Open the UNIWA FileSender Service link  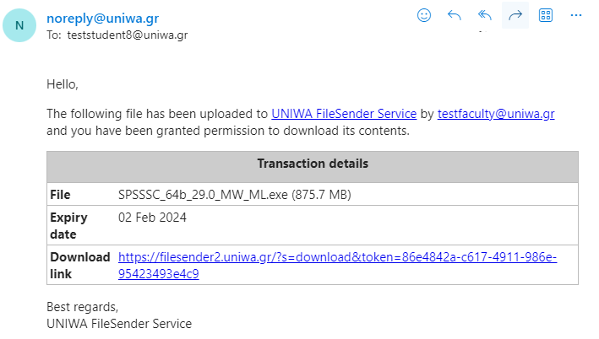click(344, 114)
